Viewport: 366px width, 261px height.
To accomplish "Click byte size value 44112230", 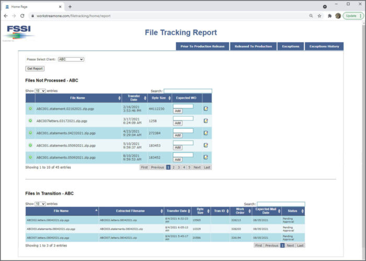I will click(x=157, y=109).
